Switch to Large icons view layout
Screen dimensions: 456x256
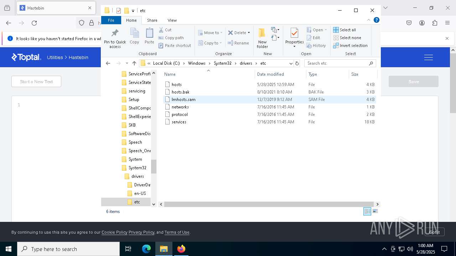pyautogui.click(x=375, y=212)
